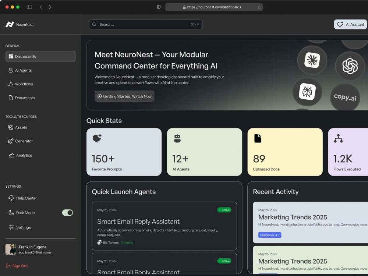Open AI Agents in sidebar
368x276 pixels.
[23, 70]
